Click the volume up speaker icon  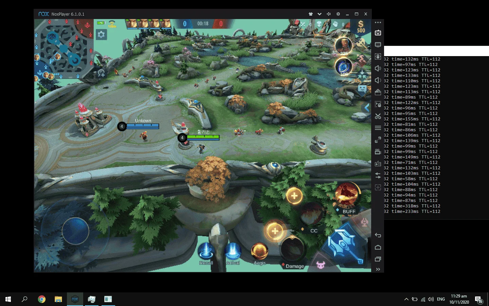tap(378, 68)
